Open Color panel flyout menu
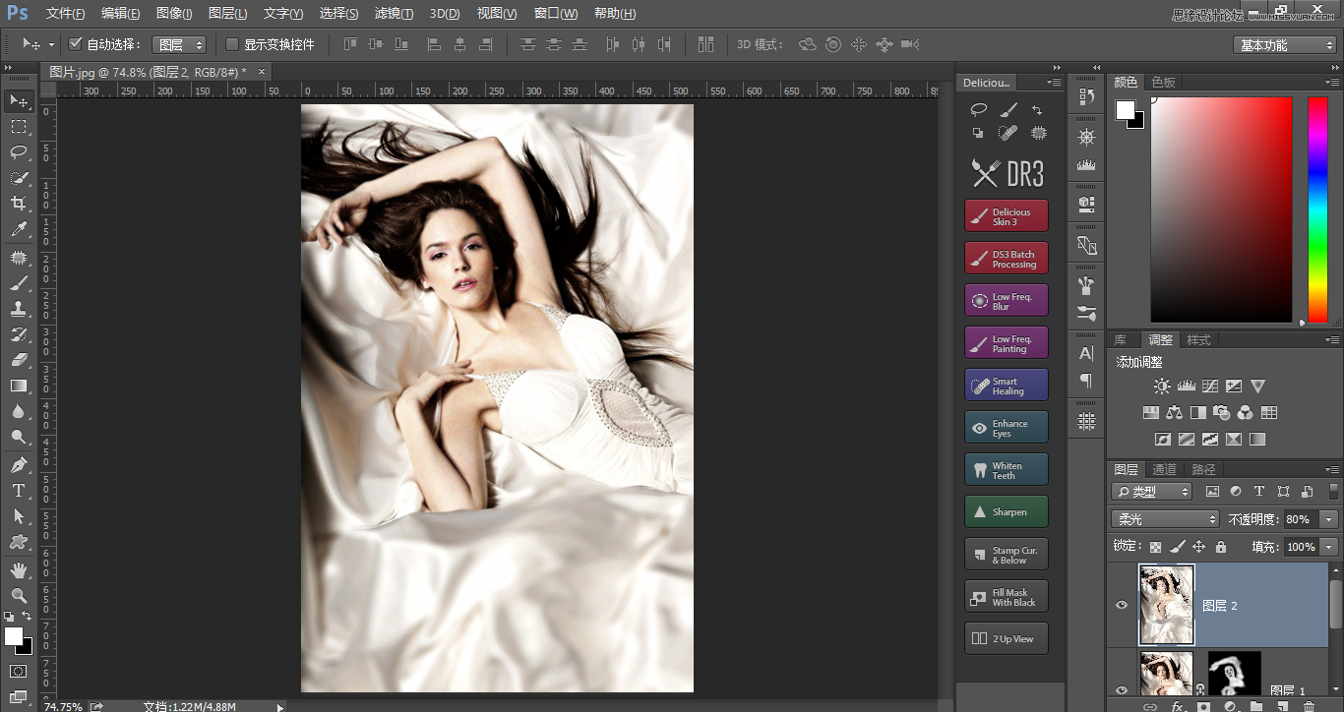1344x712 pixels. [x=1332, y=82]
